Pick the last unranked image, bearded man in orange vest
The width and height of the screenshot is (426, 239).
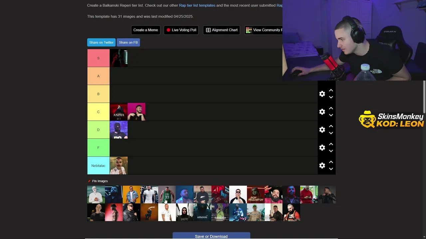[291, 212]
